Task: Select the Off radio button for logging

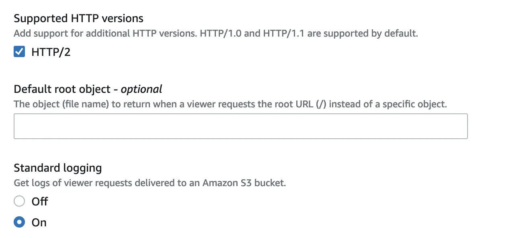Action: 19,201
